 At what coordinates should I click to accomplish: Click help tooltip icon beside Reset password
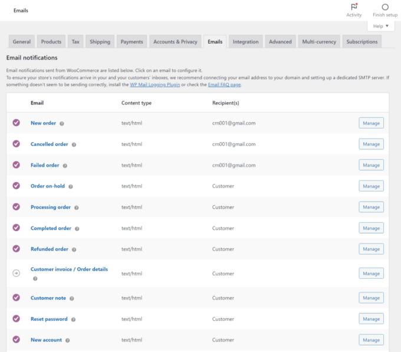click(x=73, y=320)
